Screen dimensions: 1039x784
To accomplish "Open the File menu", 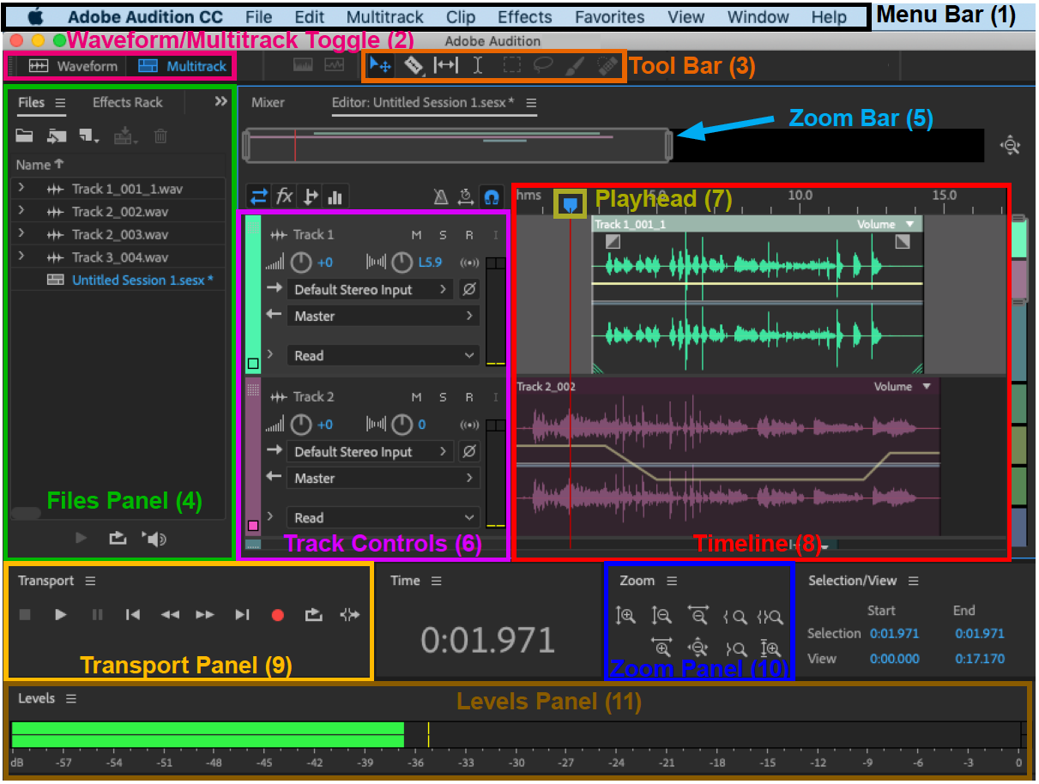I will pos(259,17).
